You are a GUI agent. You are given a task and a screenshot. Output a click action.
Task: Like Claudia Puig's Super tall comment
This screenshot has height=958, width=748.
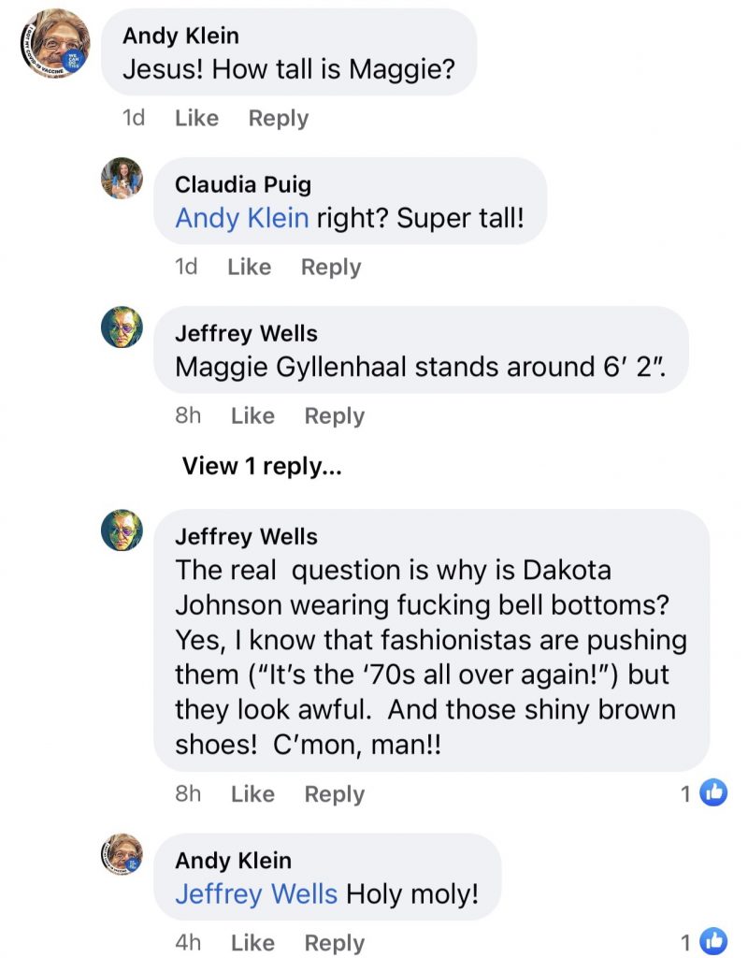coord(249,267)
